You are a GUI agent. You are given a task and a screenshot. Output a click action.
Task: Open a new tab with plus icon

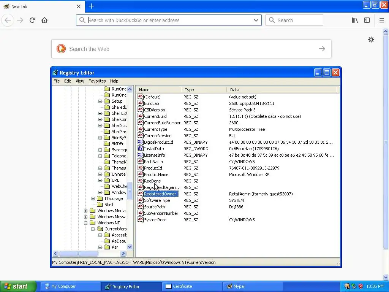point(92,6)
